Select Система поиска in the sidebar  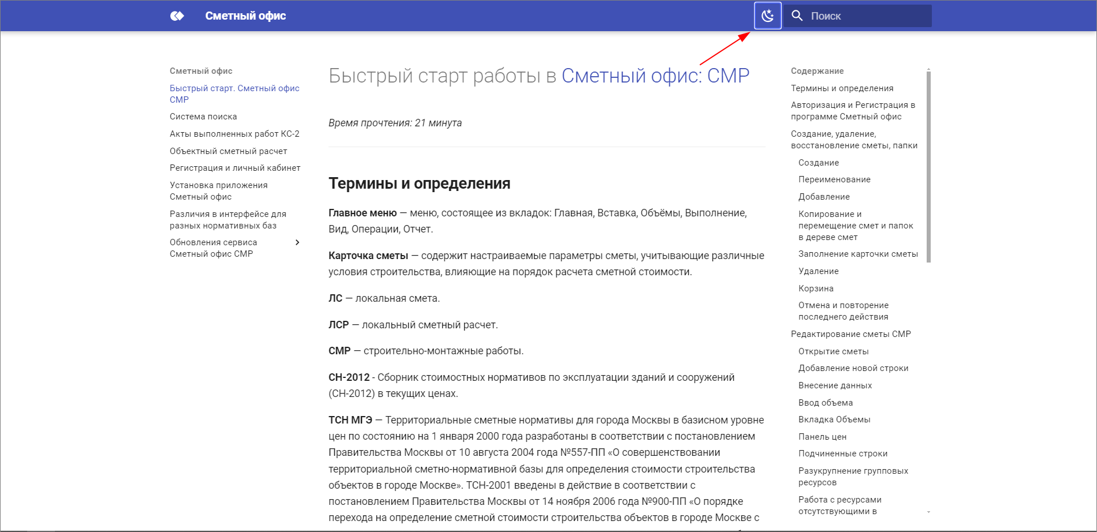click(203, 117)
